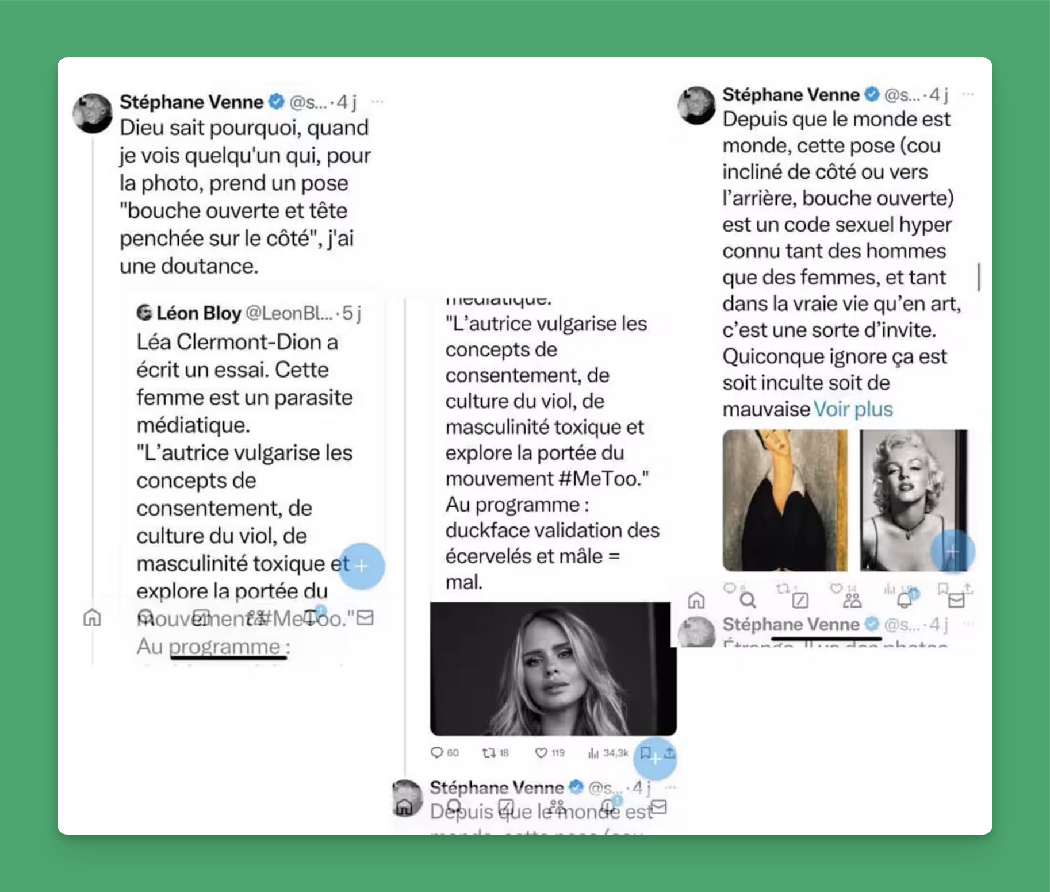Open the Communities people icon in the navigation bar

(852, 601)
